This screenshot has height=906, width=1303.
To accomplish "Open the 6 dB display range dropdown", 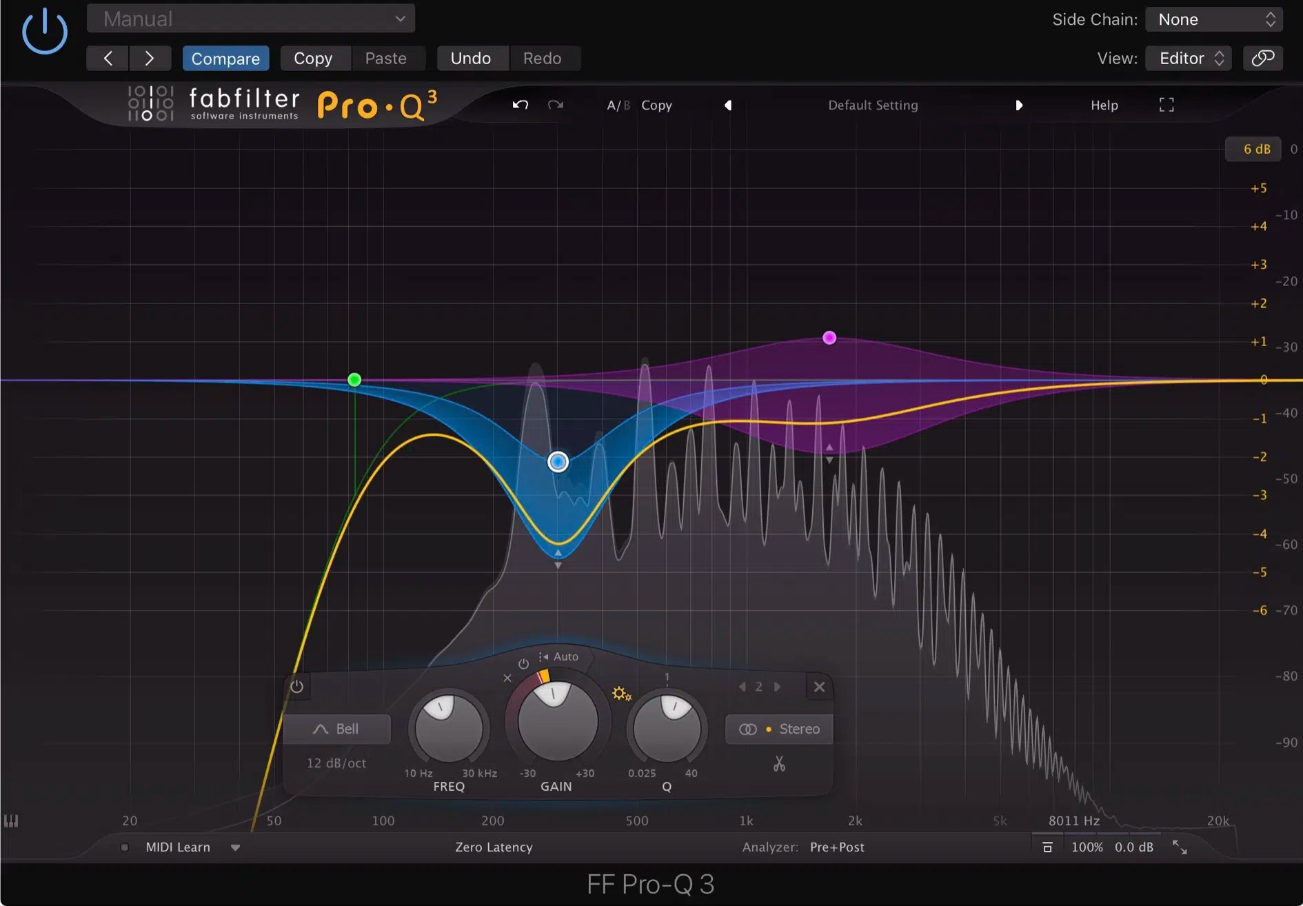I will 1253,149.
